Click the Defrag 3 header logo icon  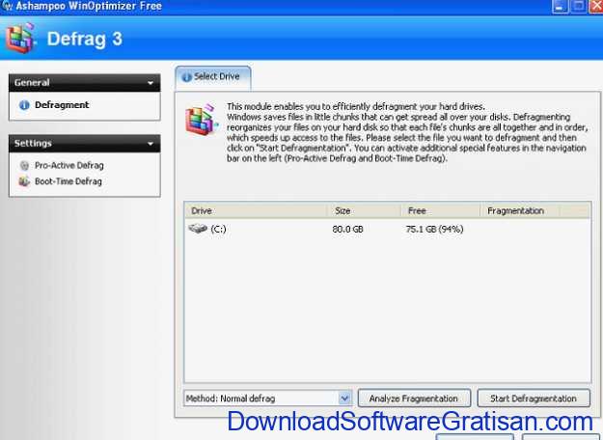(21, 39)
